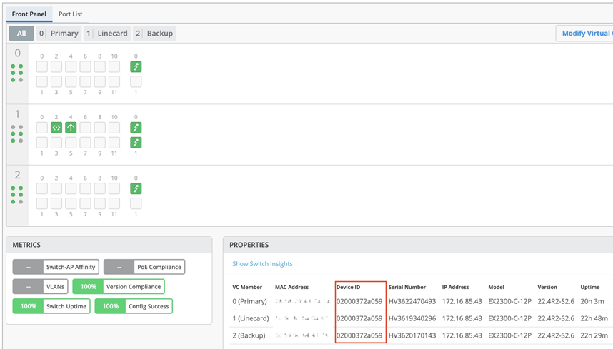
Task: Select port 0 on member 1
Action: point(42,128)
